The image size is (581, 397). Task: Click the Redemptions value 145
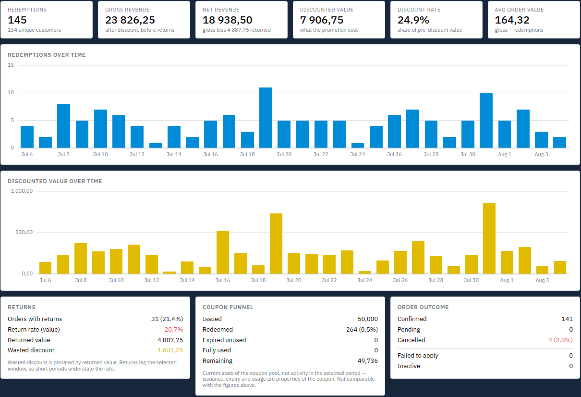point(17,20)
